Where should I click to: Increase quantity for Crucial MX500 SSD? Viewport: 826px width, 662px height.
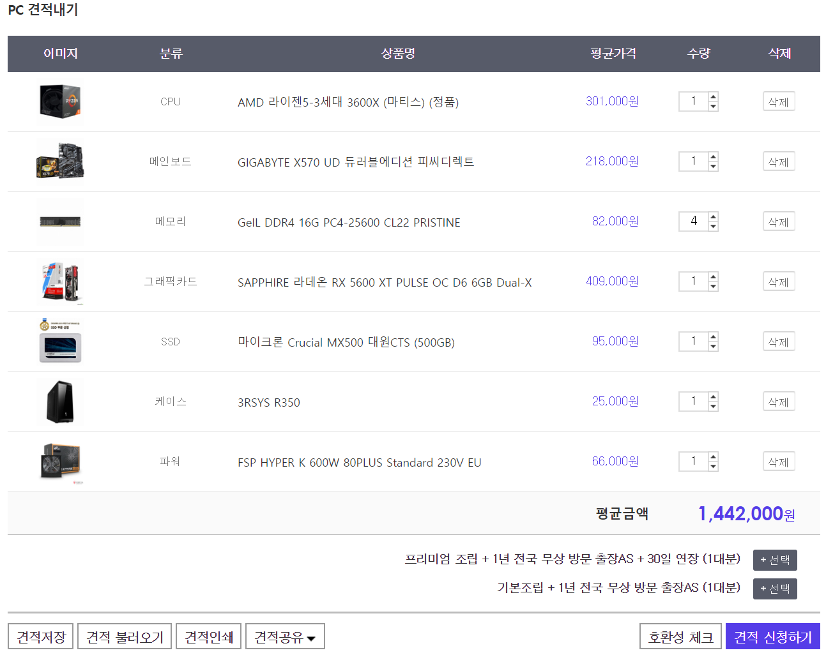[713, 337]
